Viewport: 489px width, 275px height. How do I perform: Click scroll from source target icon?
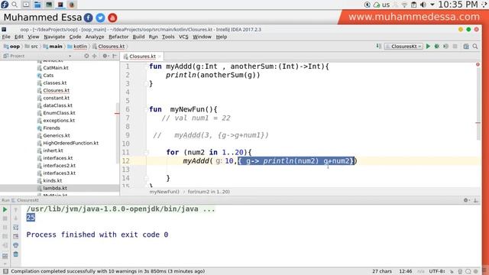pos(86,56)
